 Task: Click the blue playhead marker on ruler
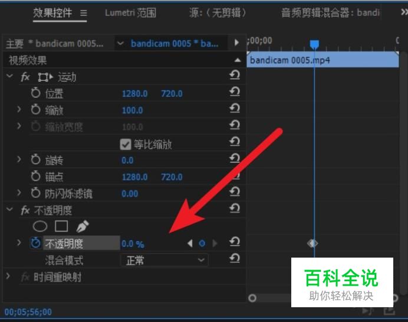pos(314,44)
